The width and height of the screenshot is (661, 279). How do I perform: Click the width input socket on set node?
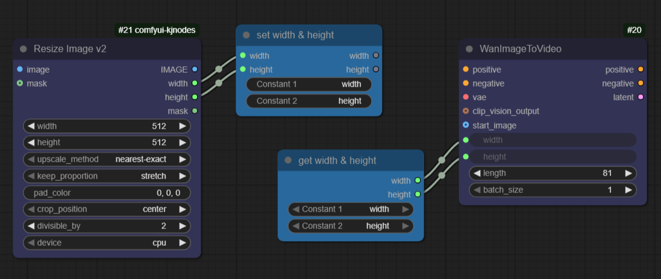click(243, 55)
